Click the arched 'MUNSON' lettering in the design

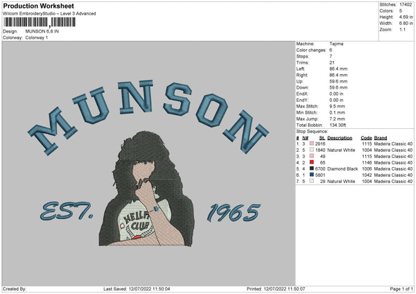point(148,116)
